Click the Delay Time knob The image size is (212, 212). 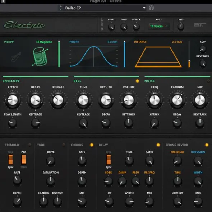(129, 160)
